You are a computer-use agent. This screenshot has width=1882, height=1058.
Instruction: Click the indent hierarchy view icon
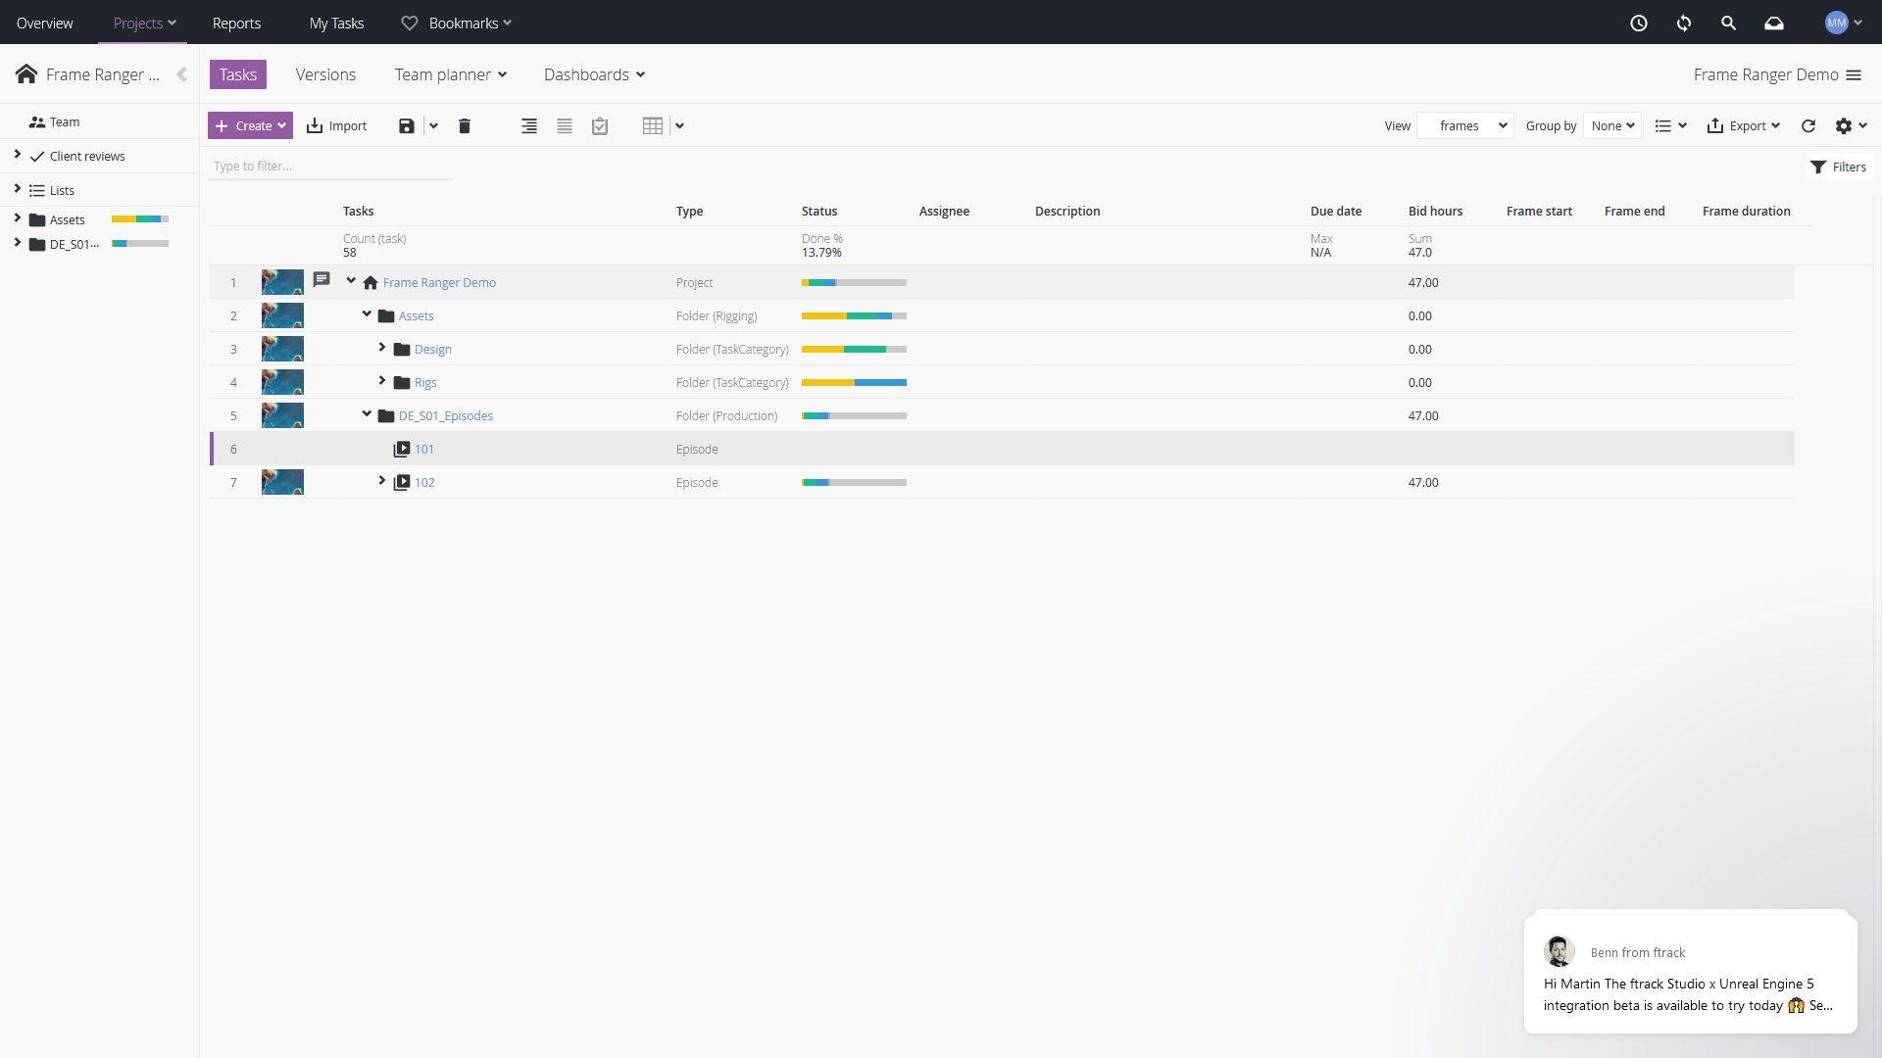coord(529,126)
